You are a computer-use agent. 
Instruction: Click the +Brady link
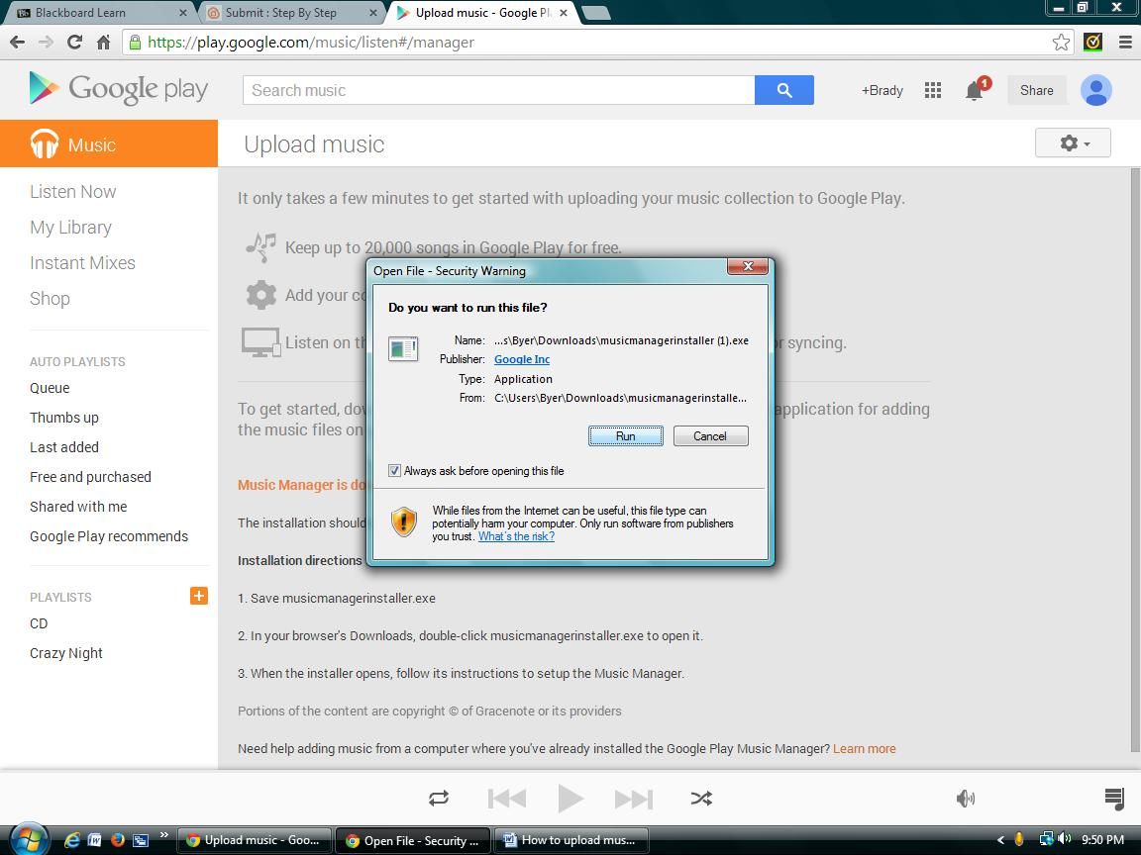(882, 90)
